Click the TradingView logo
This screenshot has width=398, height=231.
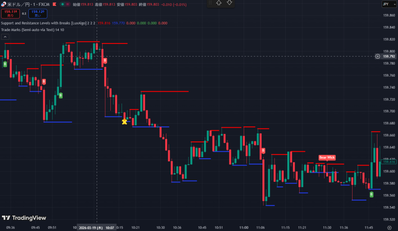24,218
